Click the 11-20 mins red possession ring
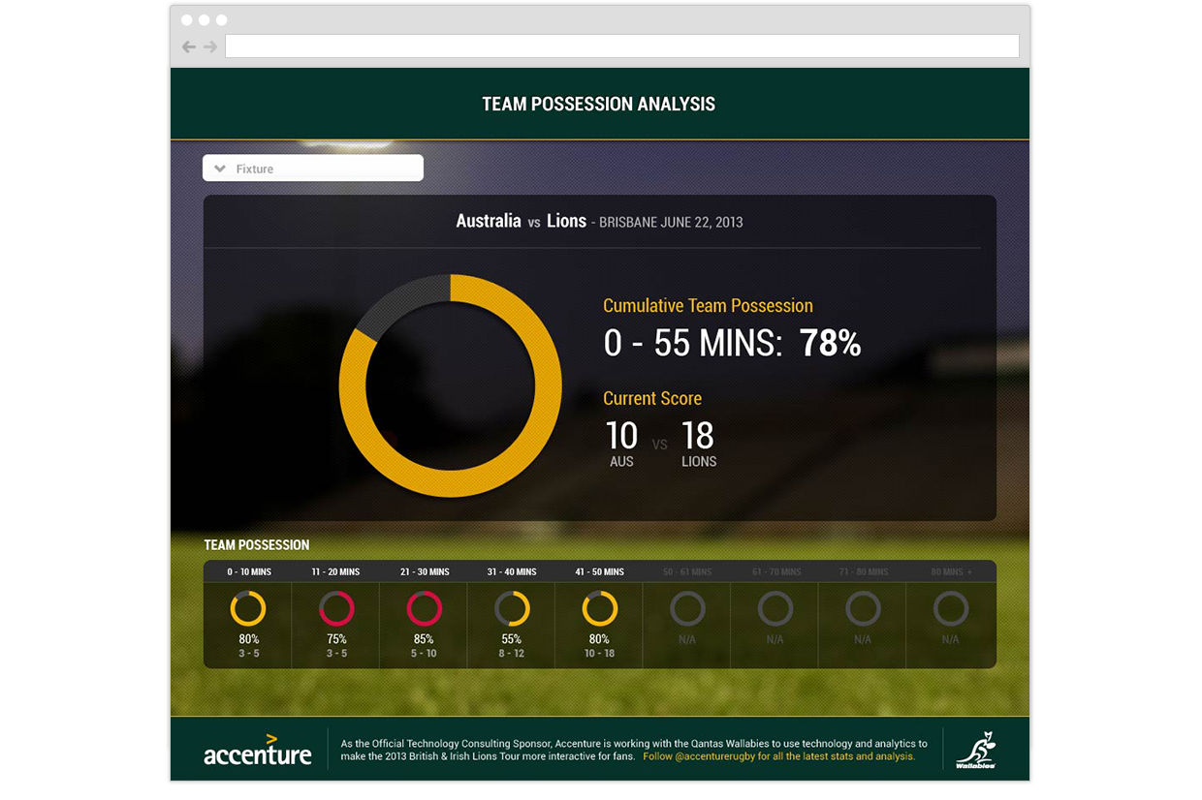Viewport: 1202px width, 800px height. point(336,608)
